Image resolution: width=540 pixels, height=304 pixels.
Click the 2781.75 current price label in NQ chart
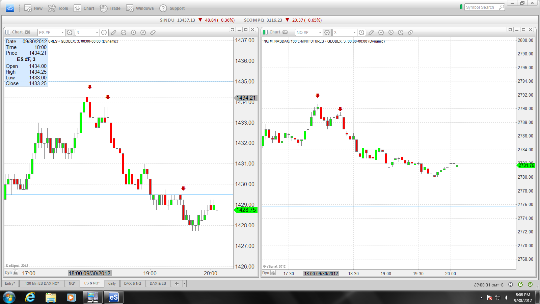(x=526, y=165)
